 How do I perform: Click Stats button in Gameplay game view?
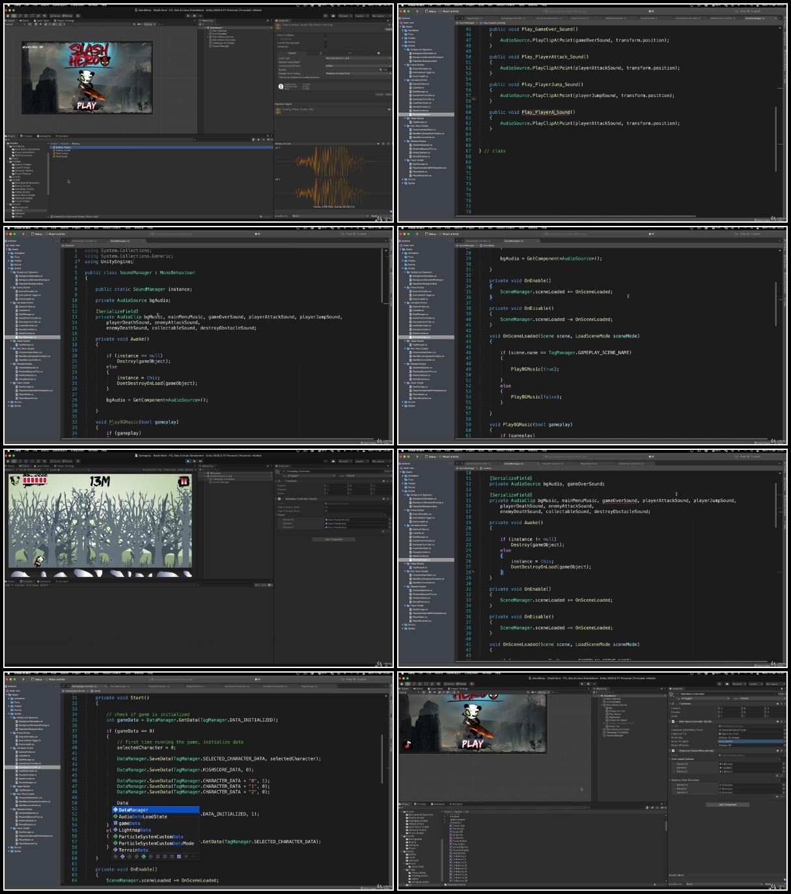click(180, 470)
